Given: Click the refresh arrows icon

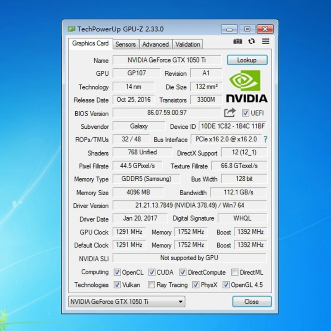Looking at the screenshot, I should 252,41.
